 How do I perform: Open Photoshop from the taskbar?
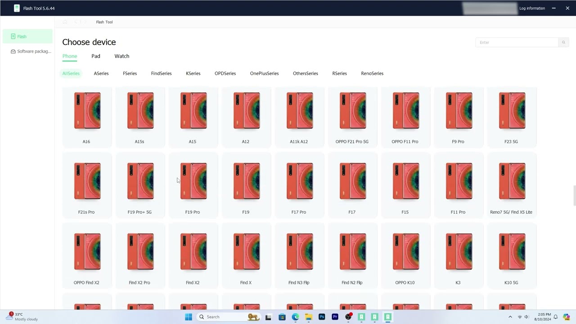point(322,317)
